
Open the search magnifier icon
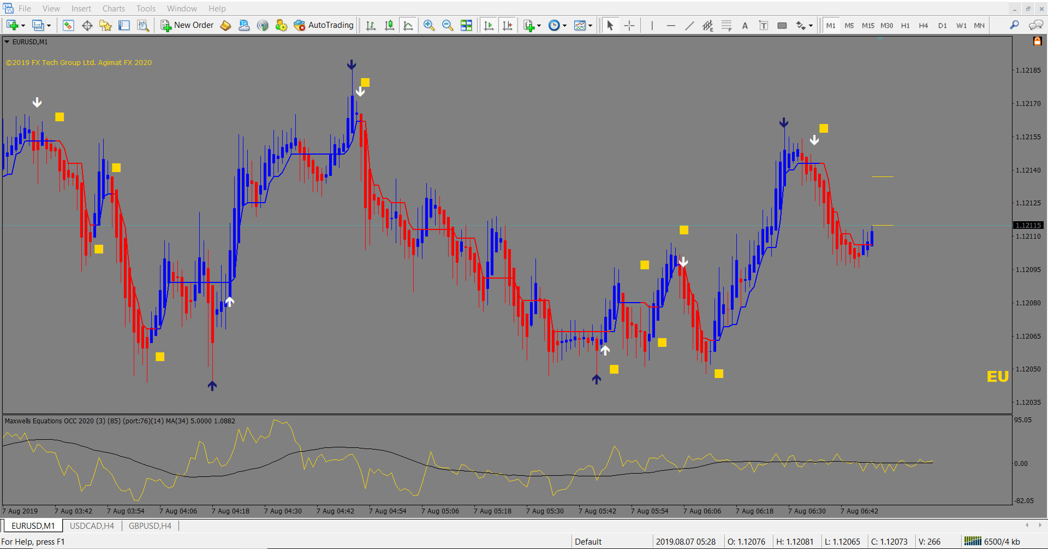[1014, 25]
